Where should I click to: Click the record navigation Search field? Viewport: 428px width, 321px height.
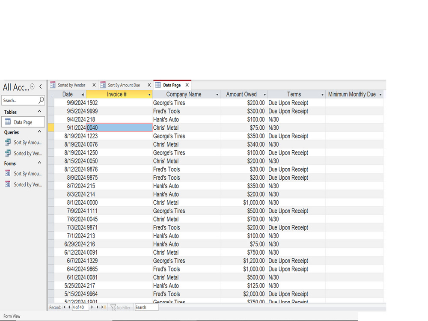point(146,307)
